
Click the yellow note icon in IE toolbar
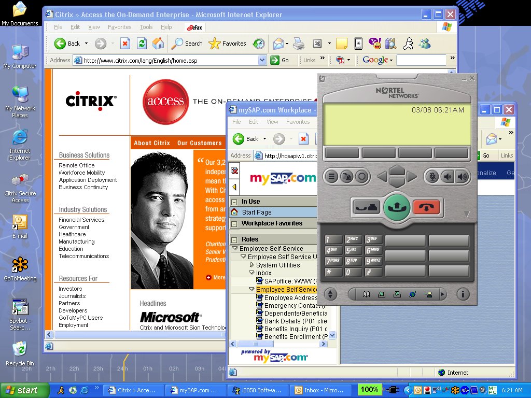(x=341, y=44)
